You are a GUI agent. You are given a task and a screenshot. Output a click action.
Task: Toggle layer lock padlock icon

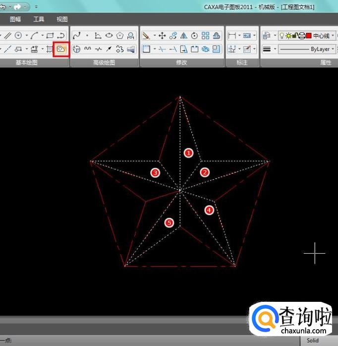(295, 36)
